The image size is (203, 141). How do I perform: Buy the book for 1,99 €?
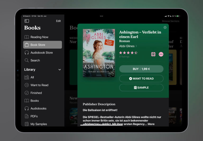tap(141, 69)
